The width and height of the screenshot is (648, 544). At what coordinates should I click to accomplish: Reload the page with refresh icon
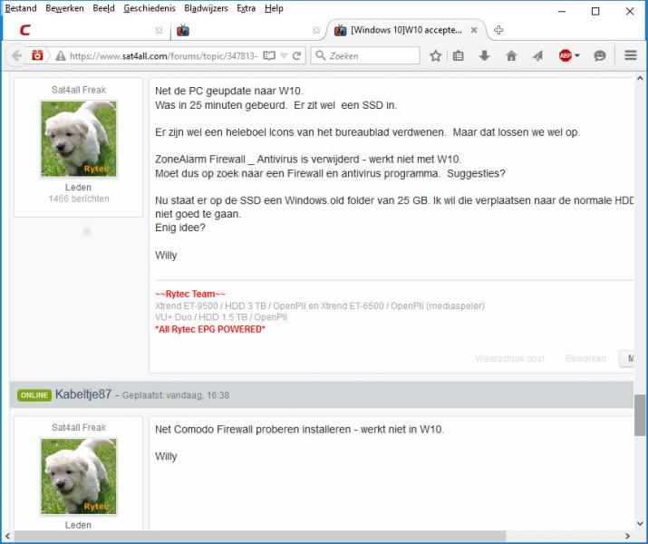point(296,55)
